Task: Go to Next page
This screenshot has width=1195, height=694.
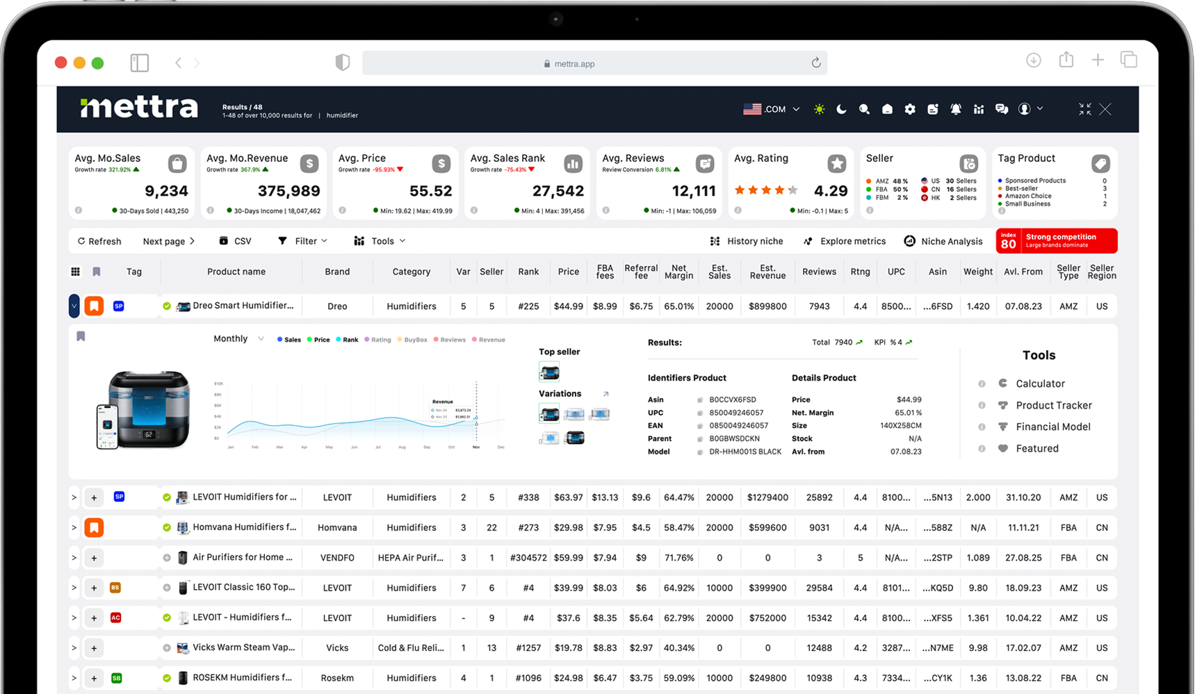Action: [x=168, y=241]
